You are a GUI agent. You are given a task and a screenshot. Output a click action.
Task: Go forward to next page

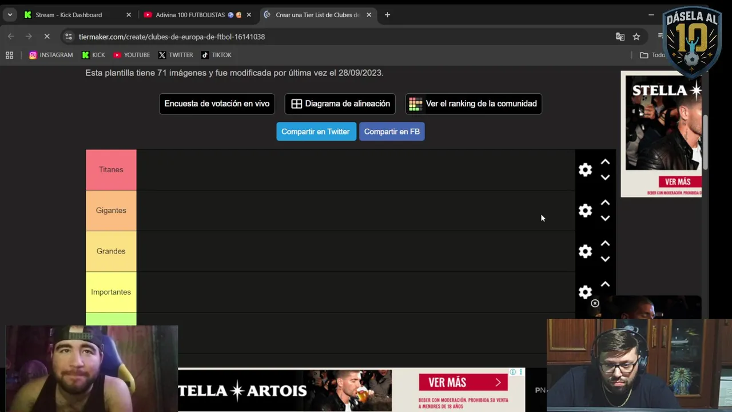tap(29, 37)
